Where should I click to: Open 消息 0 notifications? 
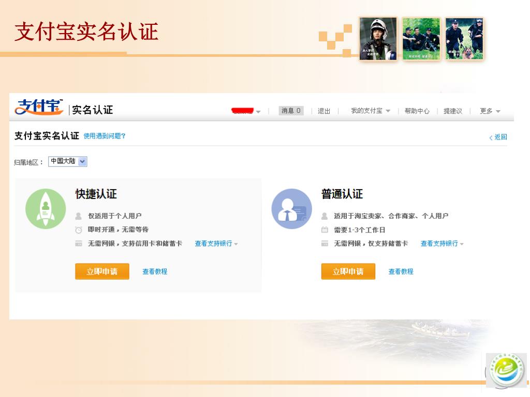[291, 111]
